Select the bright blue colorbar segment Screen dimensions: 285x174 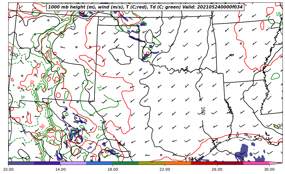coord(99,163)
